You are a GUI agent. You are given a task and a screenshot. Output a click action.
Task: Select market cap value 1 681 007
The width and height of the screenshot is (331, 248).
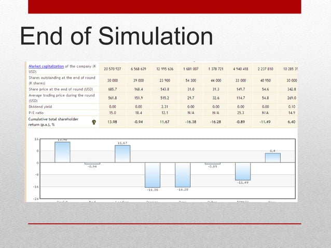pos(191,69)
